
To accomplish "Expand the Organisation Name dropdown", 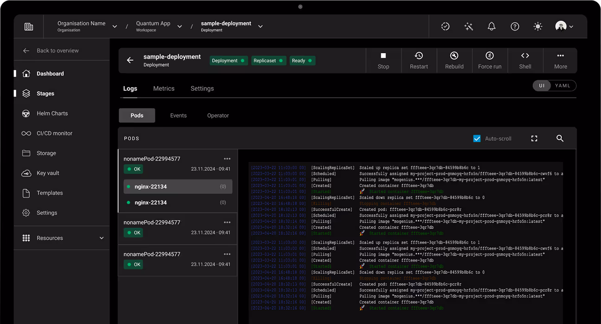I will tap(115, 27).
